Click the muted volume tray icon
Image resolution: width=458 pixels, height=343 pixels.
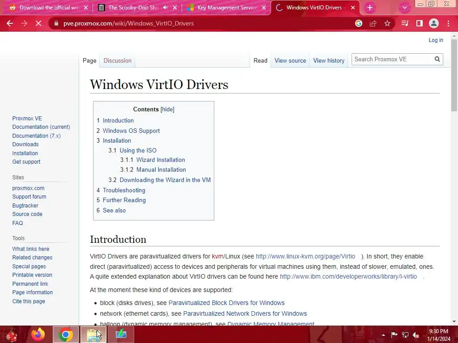(416, 335)
